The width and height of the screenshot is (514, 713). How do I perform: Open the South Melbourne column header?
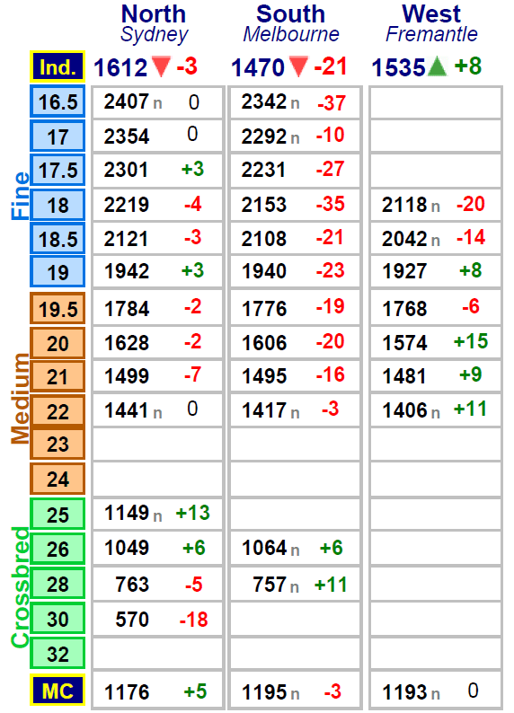pos(291,23)
